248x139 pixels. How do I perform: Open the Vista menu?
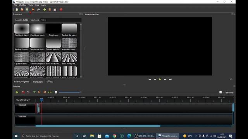pos(37,5)
